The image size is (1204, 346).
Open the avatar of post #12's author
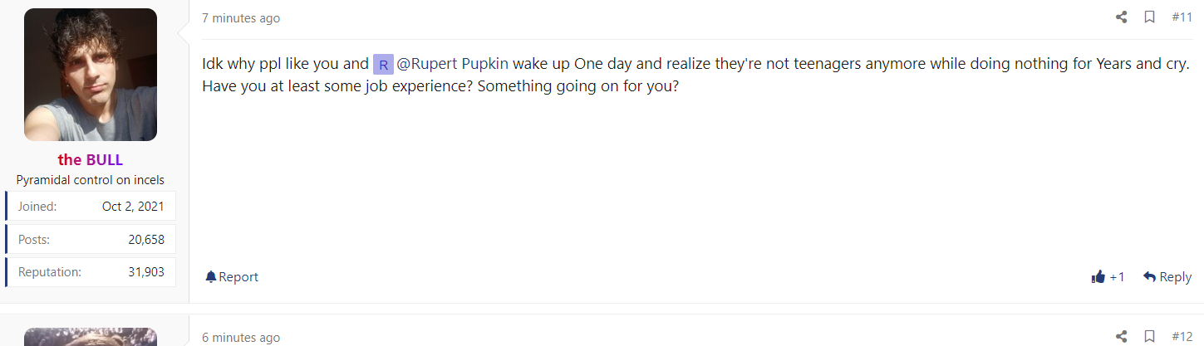pyautogui.click(x=91, y=336)
